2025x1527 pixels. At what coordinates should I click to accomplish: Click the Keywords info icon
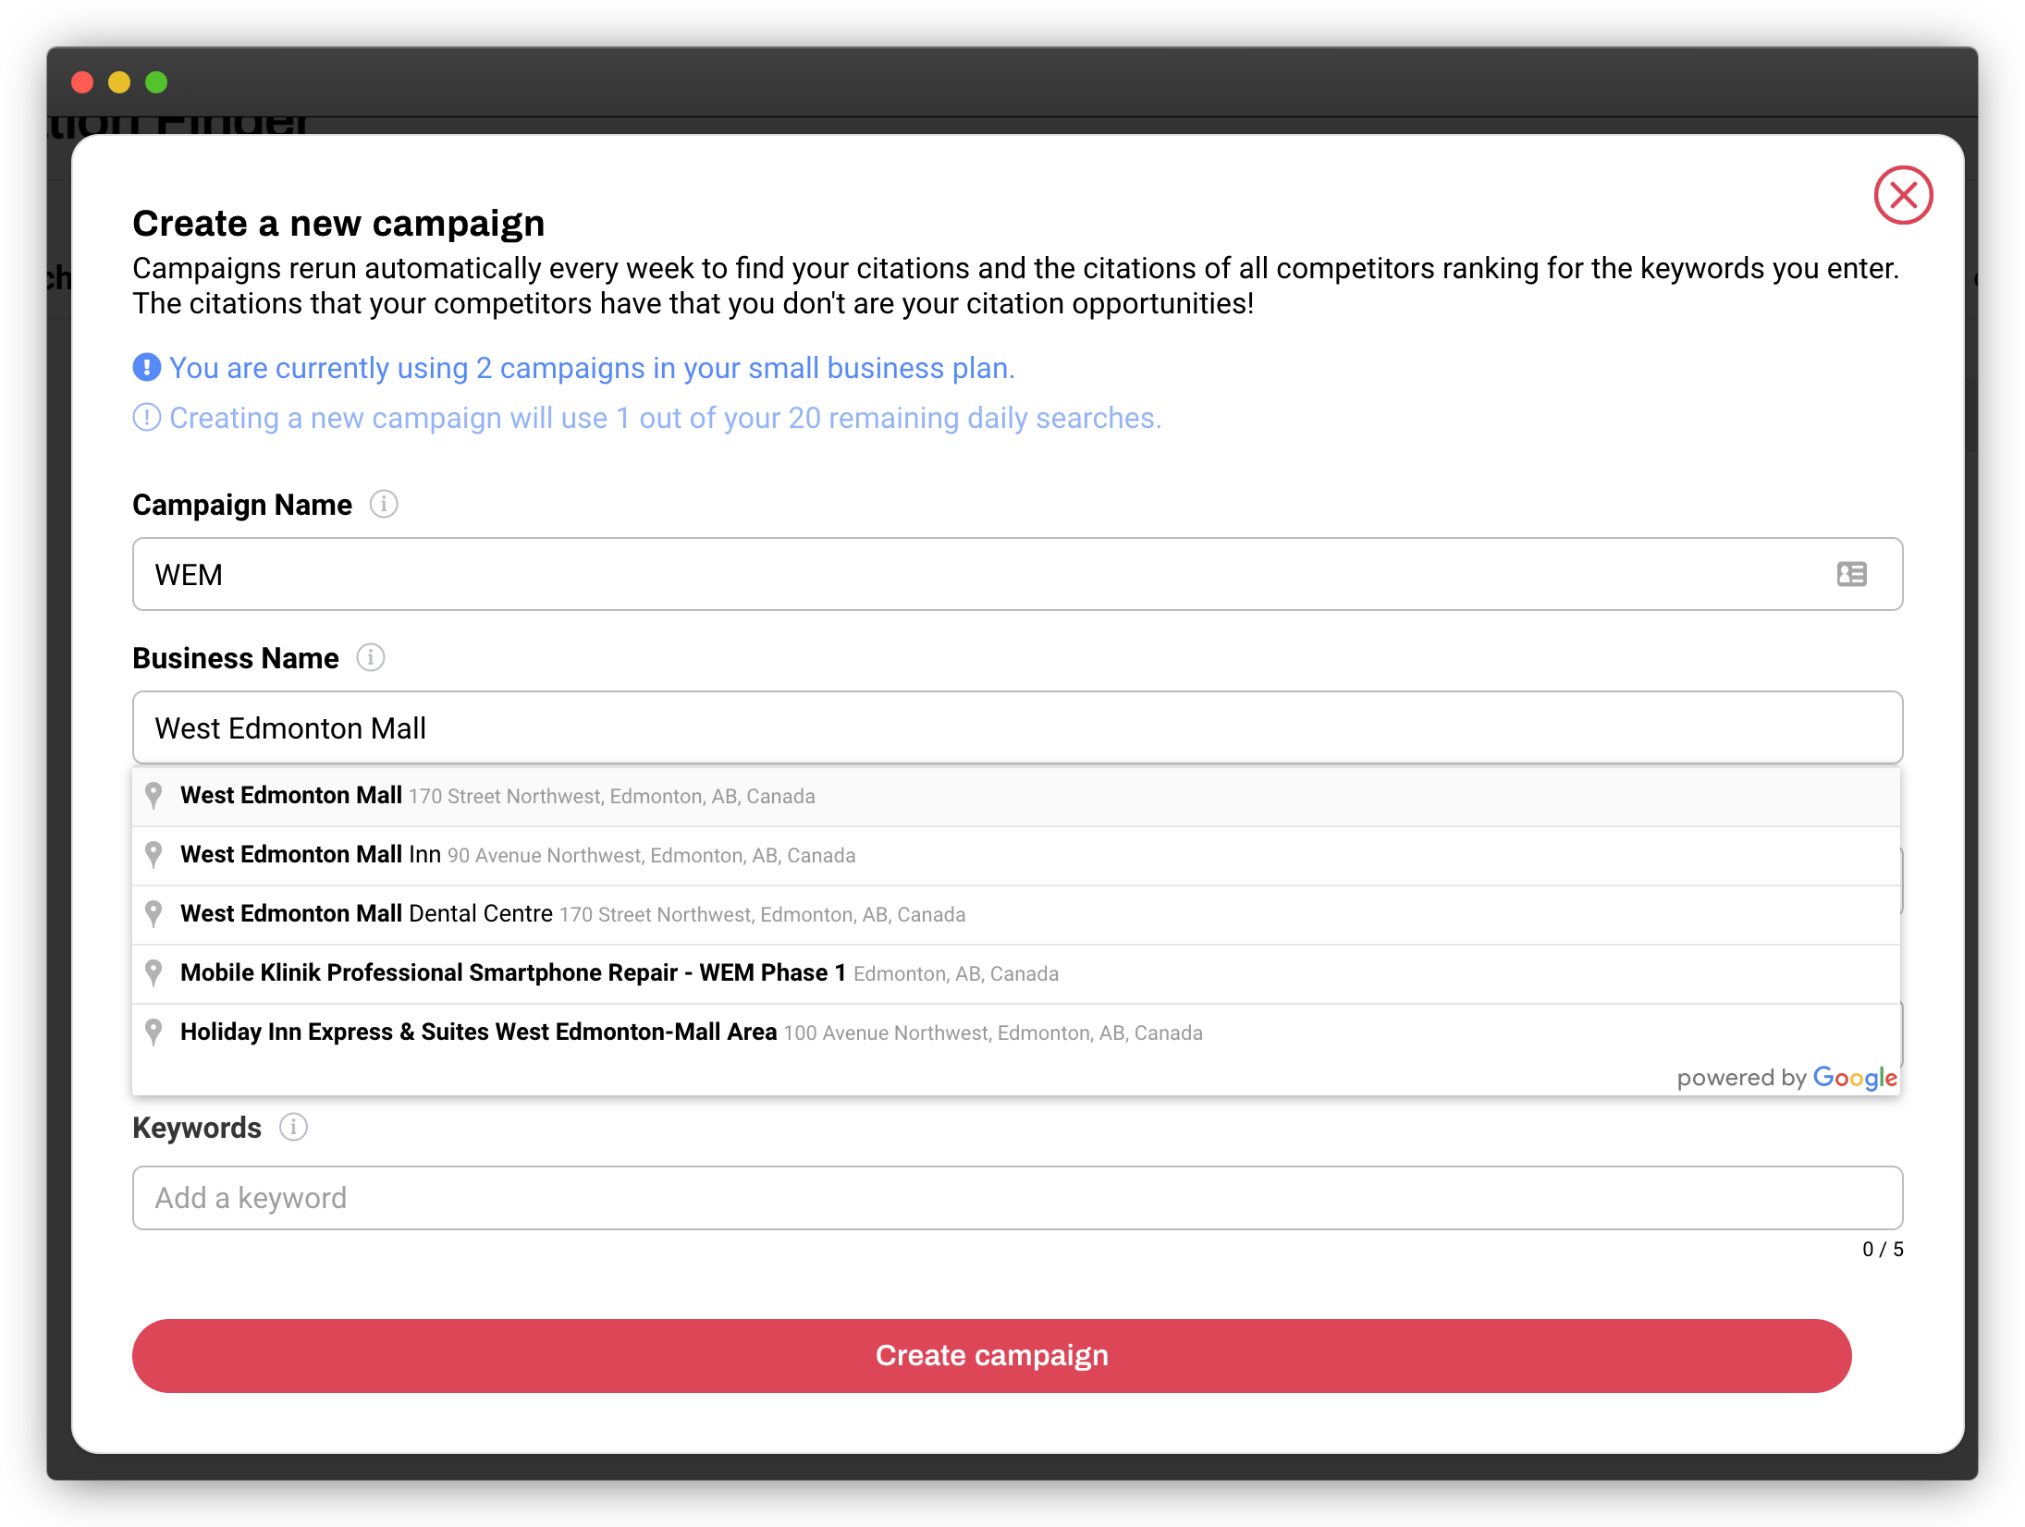293,1128
